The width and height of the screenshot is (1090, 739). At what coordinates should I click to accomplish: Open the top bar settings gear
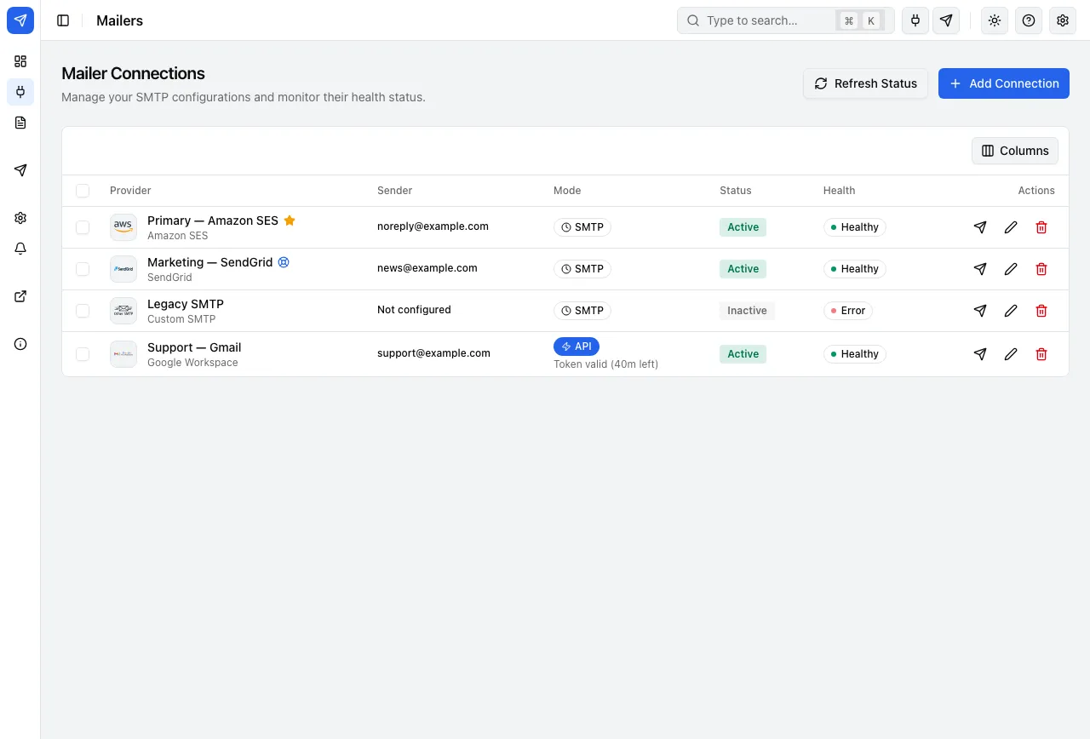point(1063,20)
